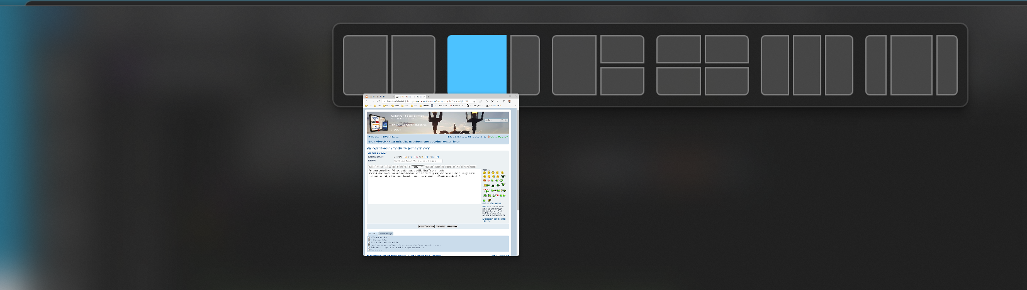Choose the highlighted blue wide left zone

[477, 64]
